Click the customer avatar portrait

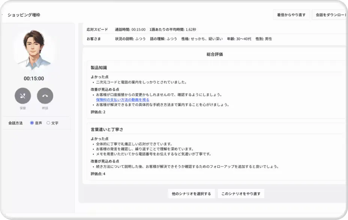click(x=34, y=50)
